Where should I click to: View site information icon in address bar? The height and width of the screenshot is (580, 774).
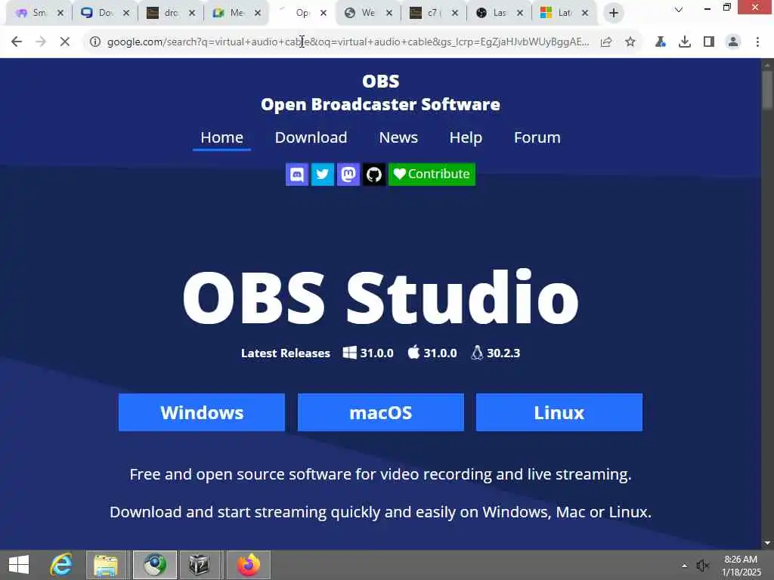94,42
